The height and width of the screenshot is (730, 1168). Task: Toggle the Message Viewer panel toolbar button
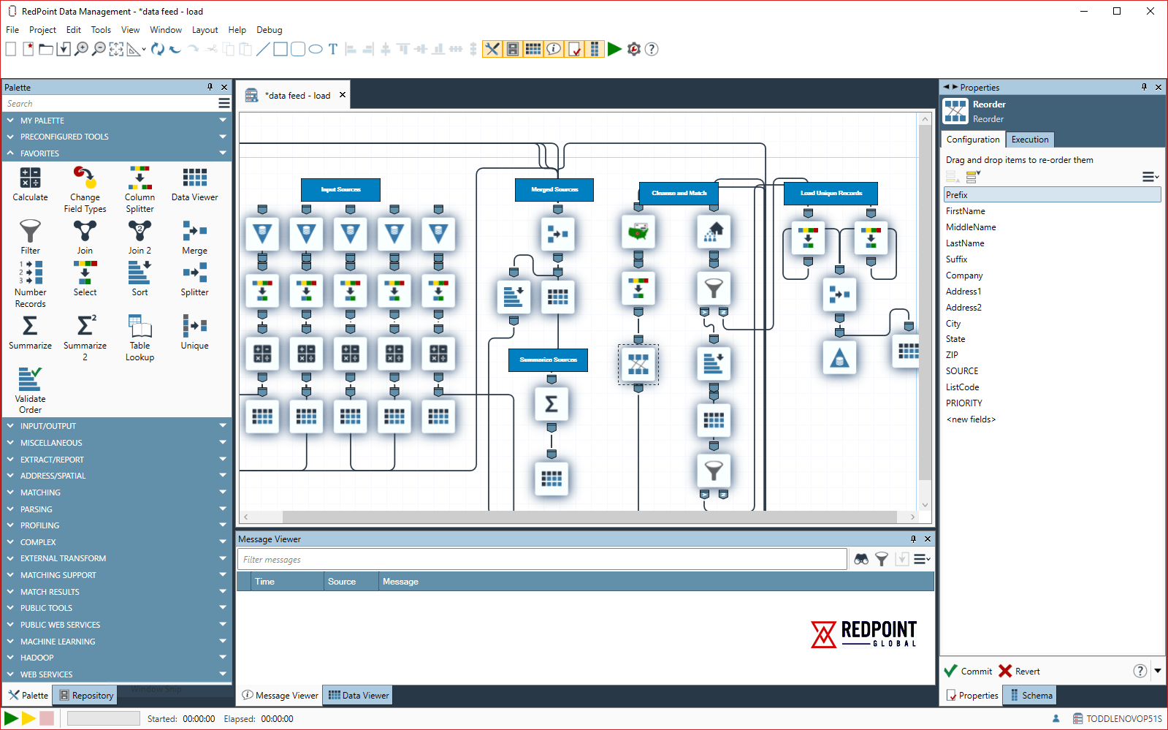pyautogui.click(x=554, y=49)
